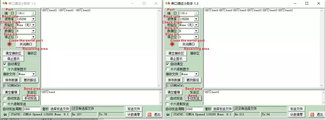The width and height of the screenshot is (326, 120).
Task: Click red serial port status indicator in COM16 window
Action: [x=10, y=44]
